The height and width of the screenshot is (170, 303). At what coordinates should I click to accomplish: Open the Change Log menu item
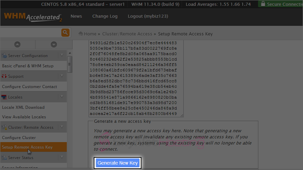click(105, 16)
